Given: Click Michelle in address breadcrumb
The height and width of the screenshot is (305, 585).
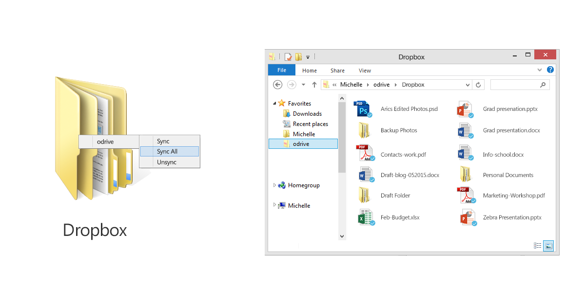Looking at the screenshot, I should [351, 85].
